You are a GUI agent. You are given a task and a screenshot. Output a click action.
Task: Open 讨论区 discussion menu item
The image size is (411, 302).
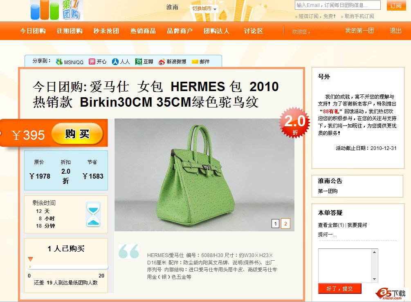click(254, 31)
